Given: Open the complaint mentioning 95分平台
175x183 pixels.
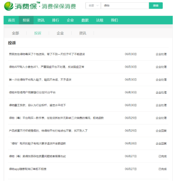Looking at the screenshot, I should 32,92.
